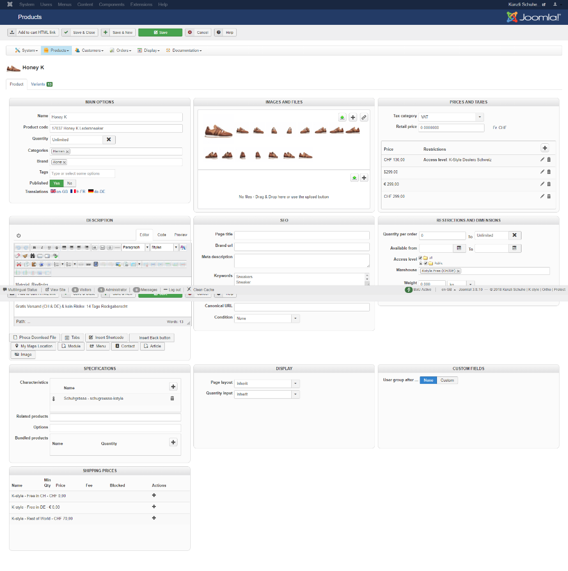Viewport: 568px width, 571px height.
Task: Switch to the Preview editor tab
Action: [x=181, y=235]
